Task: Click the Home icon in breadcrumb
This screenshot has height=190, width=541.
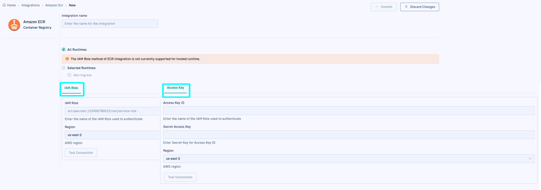Action: tap(4, 5)
